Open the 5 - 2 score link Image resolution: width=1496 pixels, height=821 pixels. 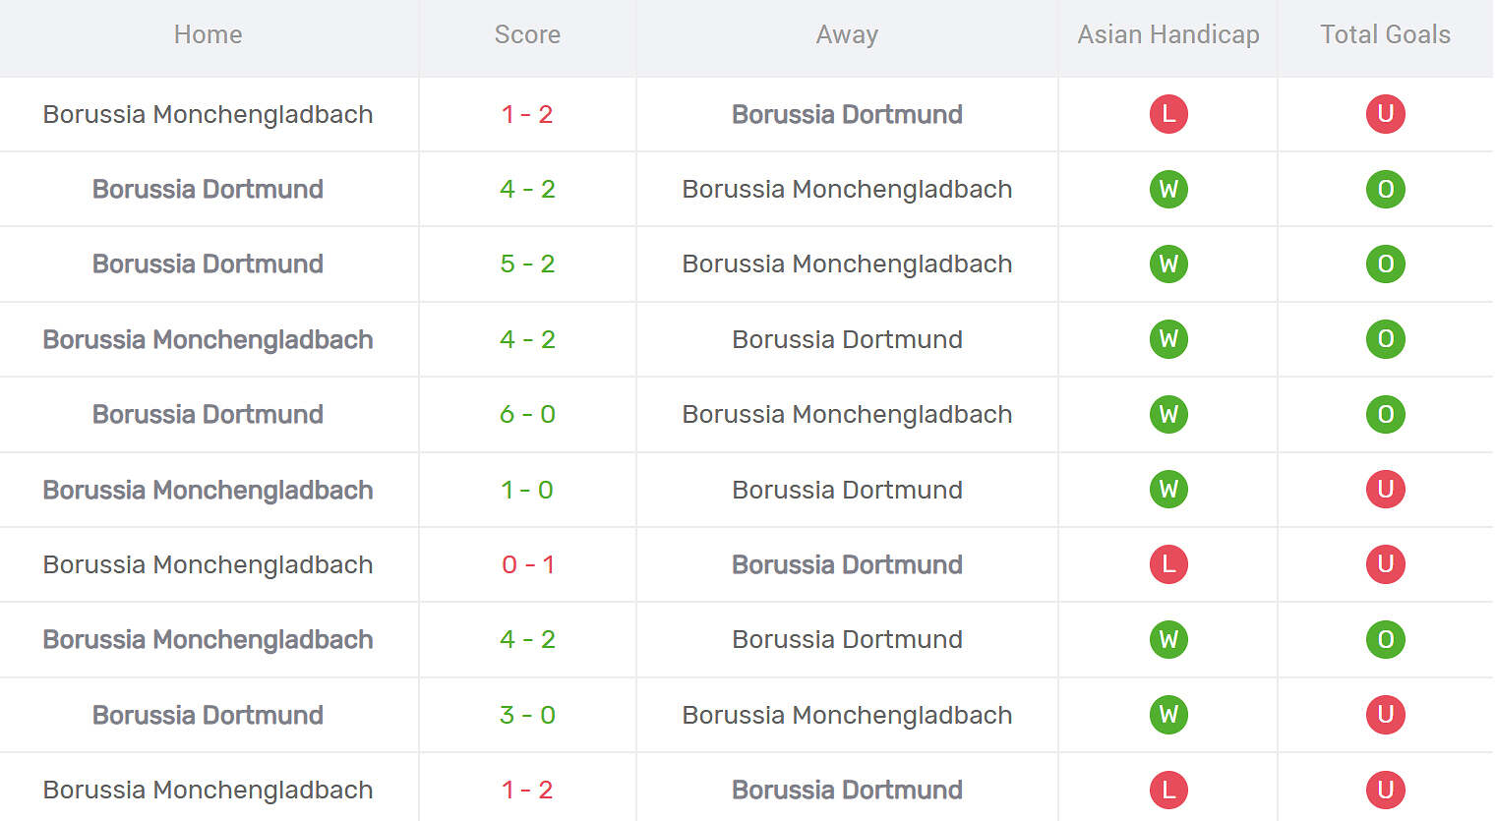(x=527, y=264)
